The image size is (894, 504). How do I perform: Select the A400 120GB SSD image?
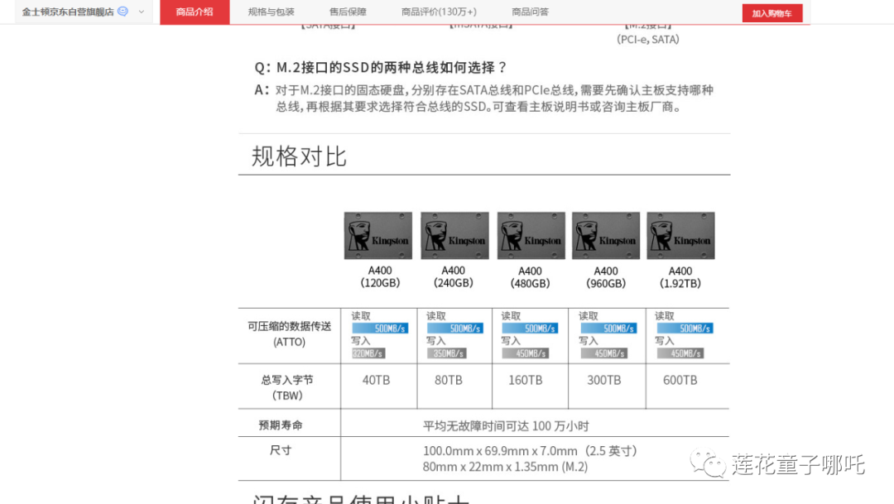point(378,236)
